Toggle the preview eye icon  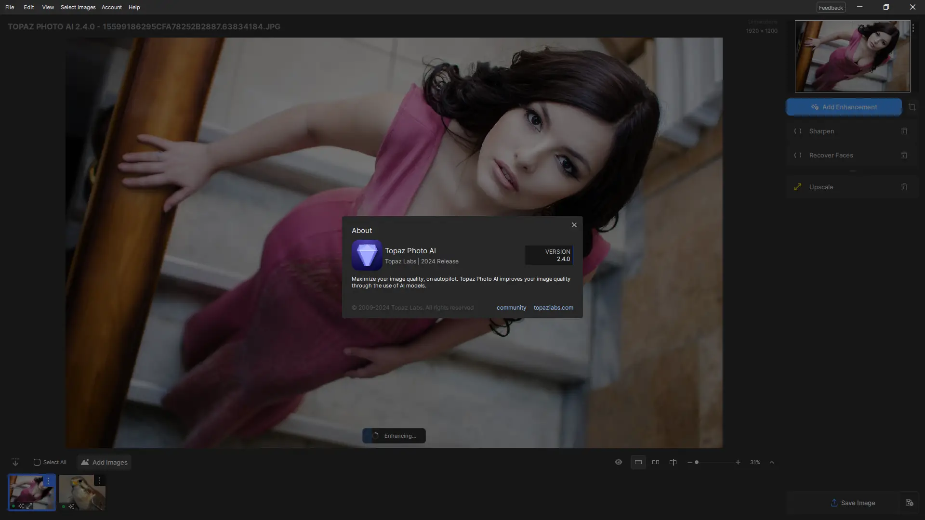618,462
